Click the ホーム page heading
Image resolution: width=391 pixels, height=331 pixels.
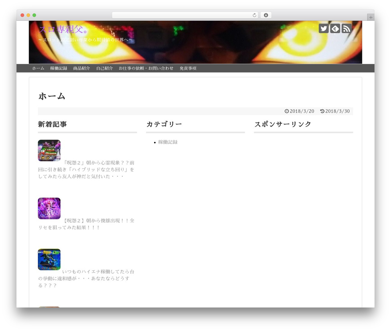pos(52,96)
